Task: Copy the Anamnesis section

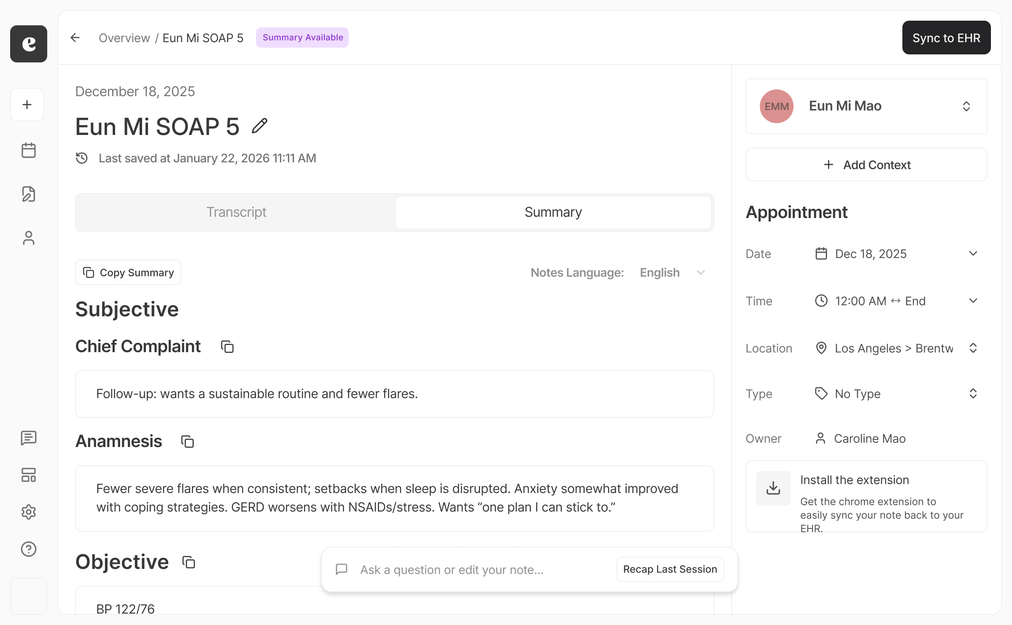Action: coord(187,442)
